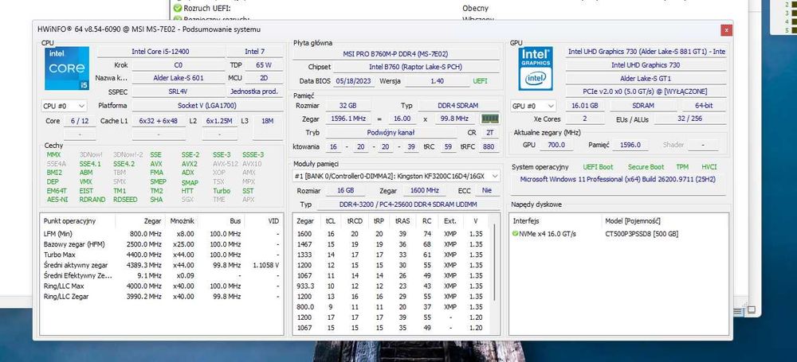This screenshot has height=362, width=797.
Task: Click the 05/18/2023 BIOS date field
Action: (355, 80)
